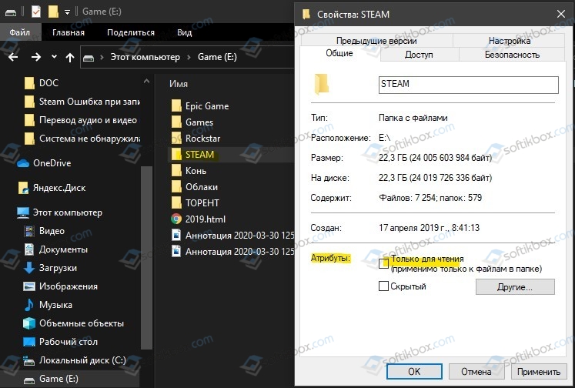Click the properties quick access toolbar icon
575x388 pixels.
click(x=36, y=12)
